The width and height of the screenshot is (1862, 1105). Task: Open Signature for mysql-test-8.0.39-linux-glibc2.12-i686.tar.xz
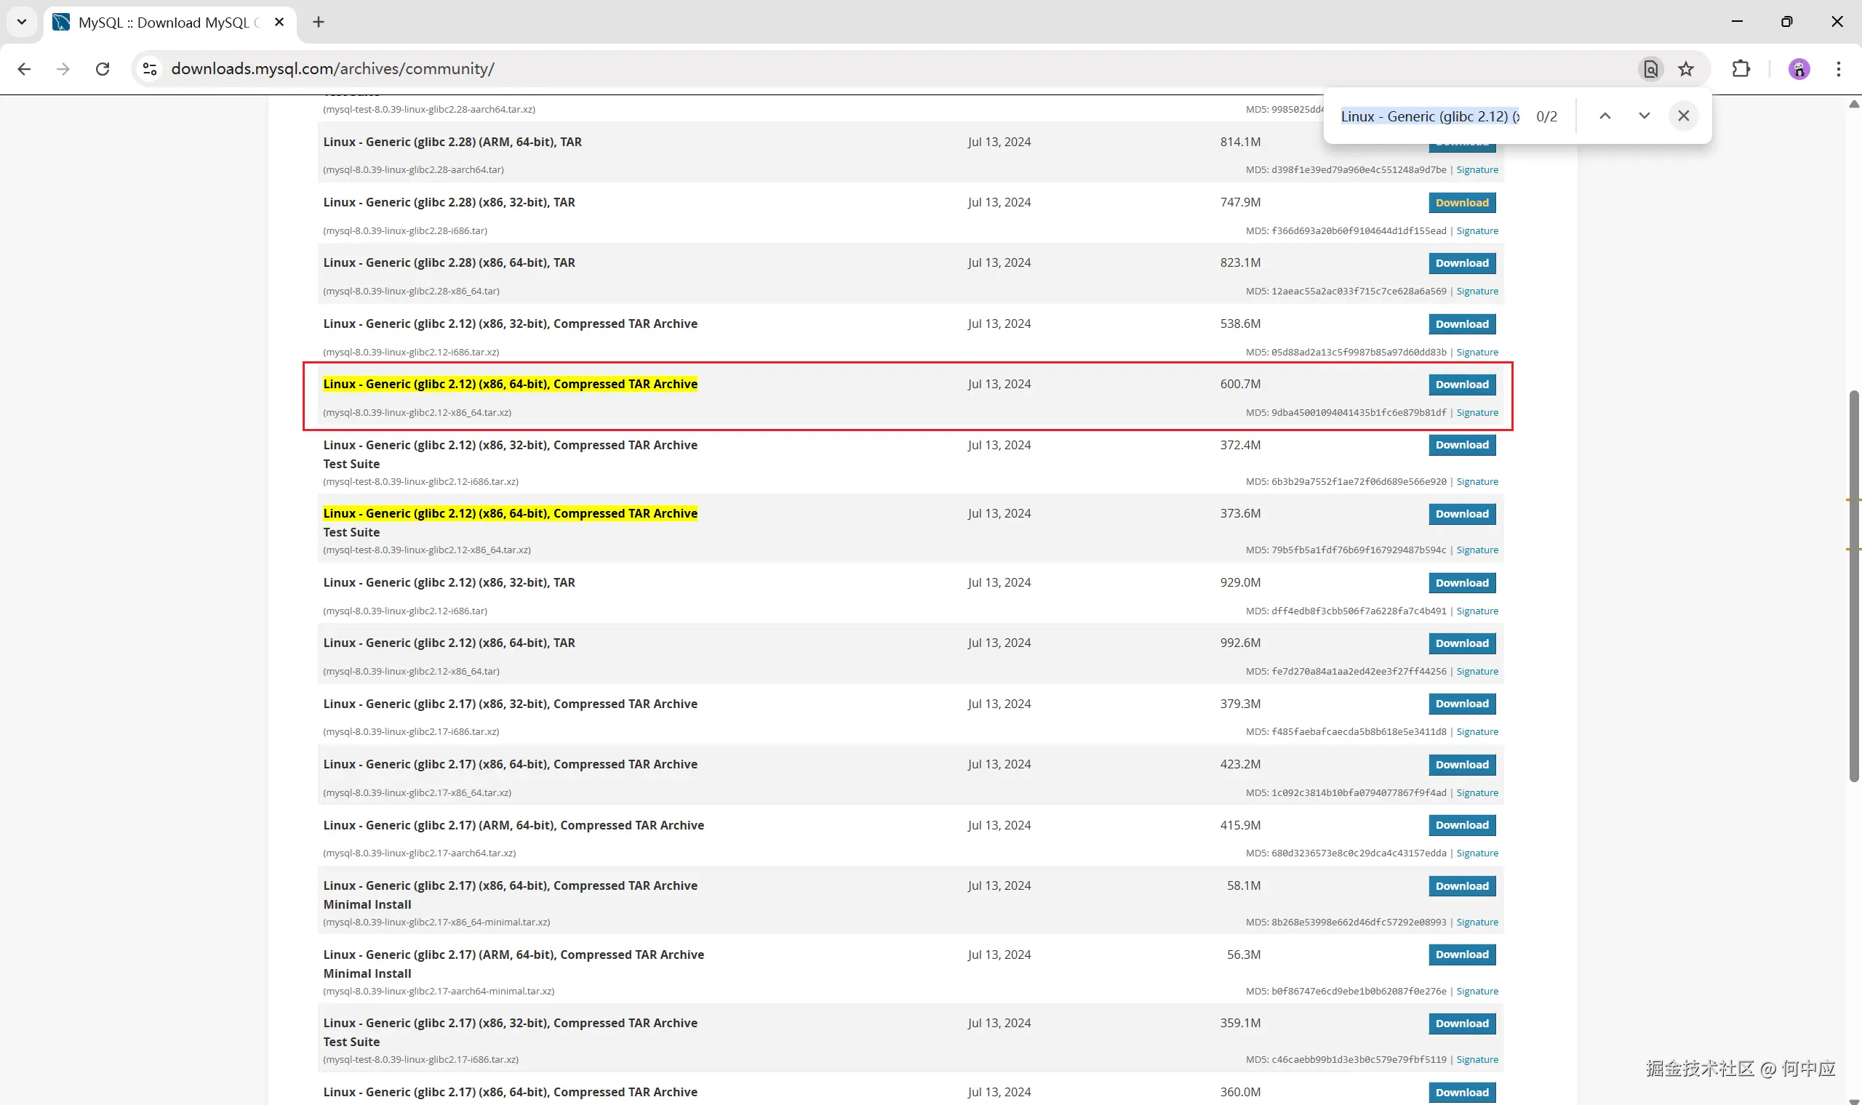click(1477, 482)
